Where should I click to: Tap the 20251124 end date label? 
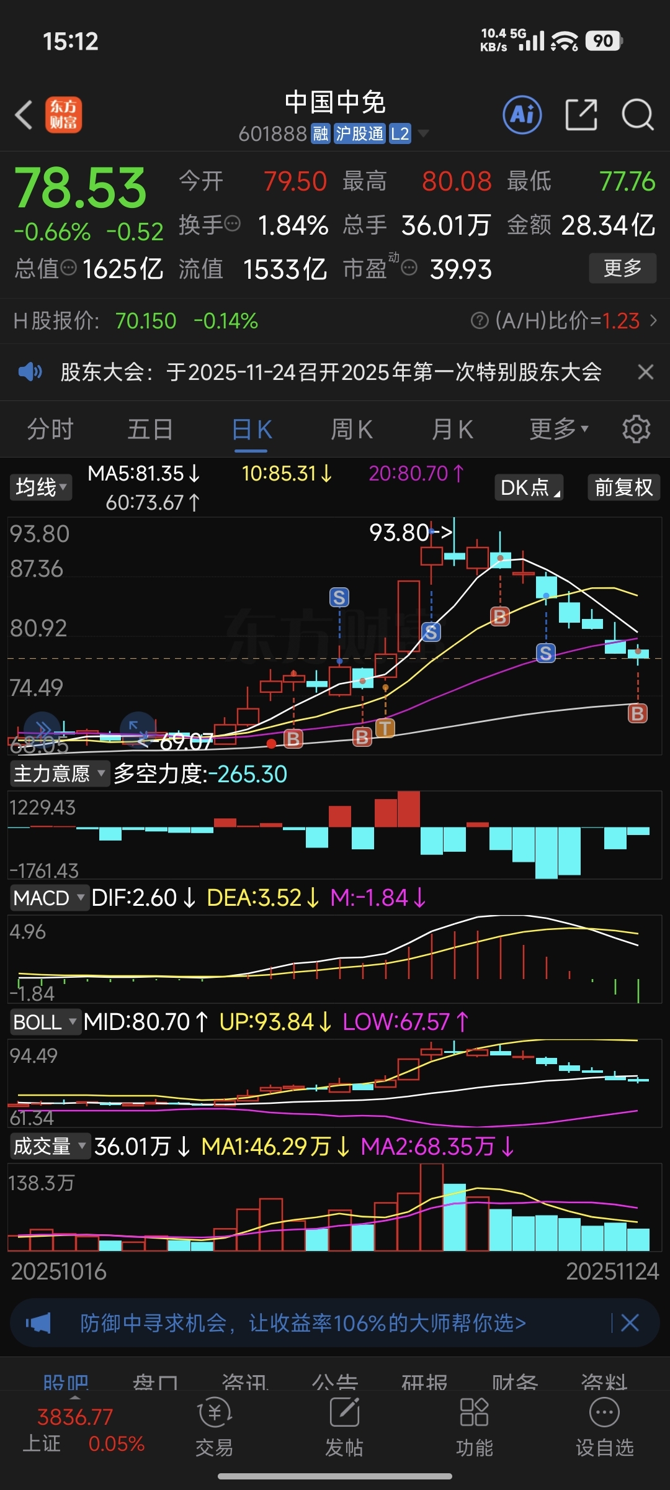coord(612,1271)
